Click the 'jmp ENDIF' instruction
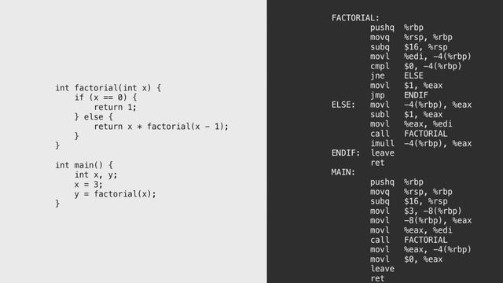The image size is (503, 283). (399, 95)
